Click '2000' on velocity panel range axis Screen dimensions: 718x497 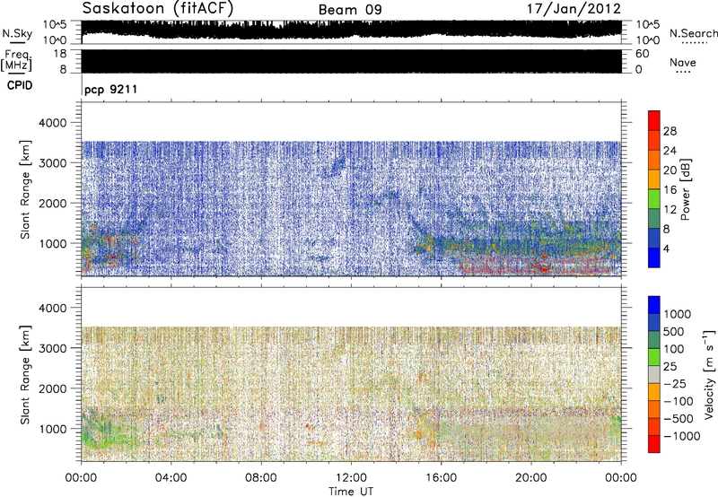point(53,388)
